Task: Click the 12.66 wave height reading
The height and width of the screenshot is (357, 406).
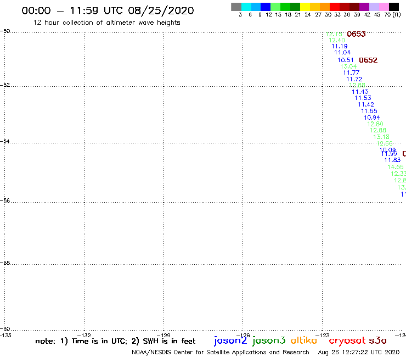Action: point(385,143)
